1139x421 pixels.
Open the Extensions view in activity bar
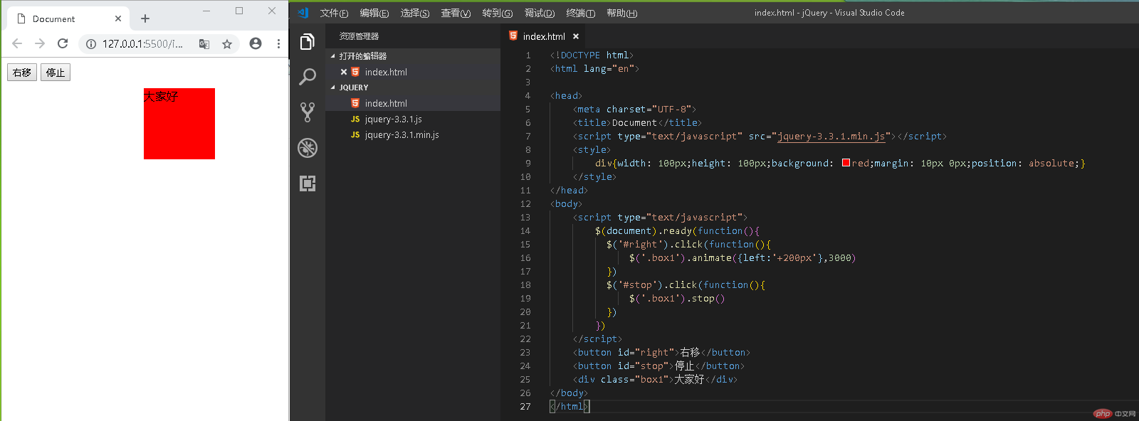[x=308, y=183]
